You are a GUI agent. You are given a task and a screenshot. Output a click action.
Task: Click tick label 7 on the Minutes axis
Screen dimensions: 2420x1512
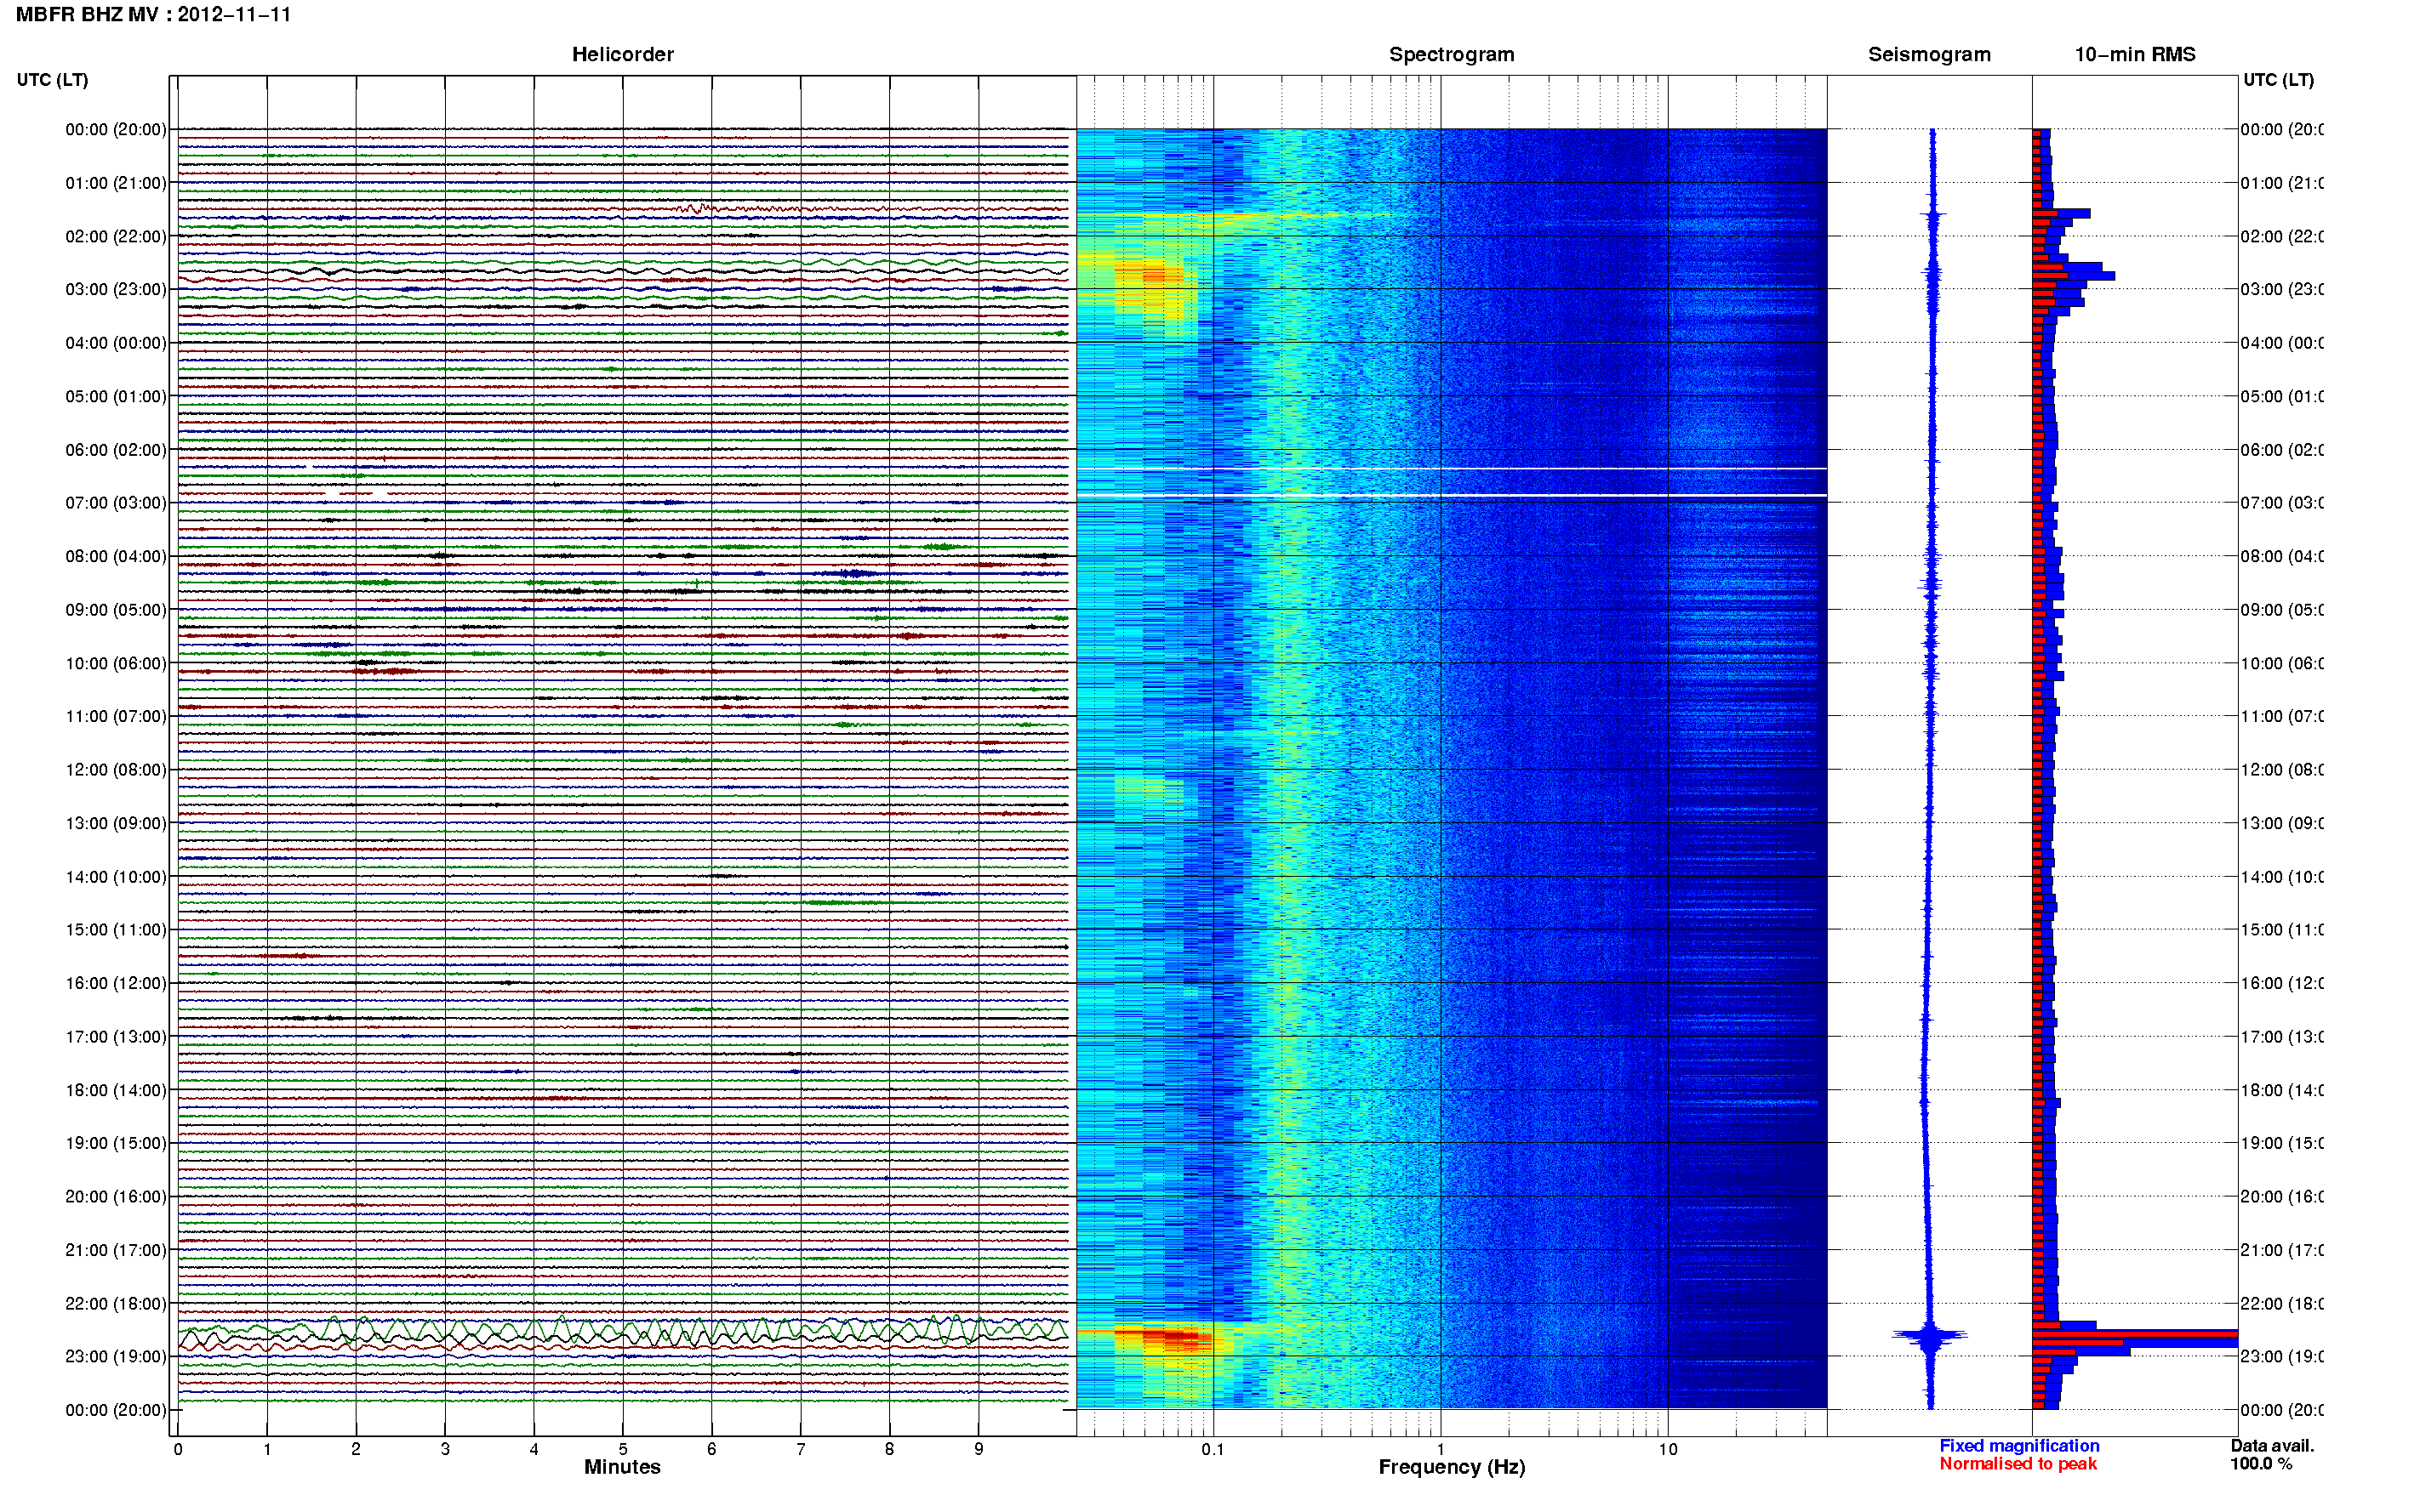coord(801,1449)
